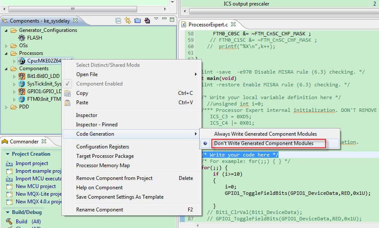The image size is (379, 228).
Task: Click the link/sync arrows icon in Components toolbar
Action: pyautogui.click(x=128, y=20)
